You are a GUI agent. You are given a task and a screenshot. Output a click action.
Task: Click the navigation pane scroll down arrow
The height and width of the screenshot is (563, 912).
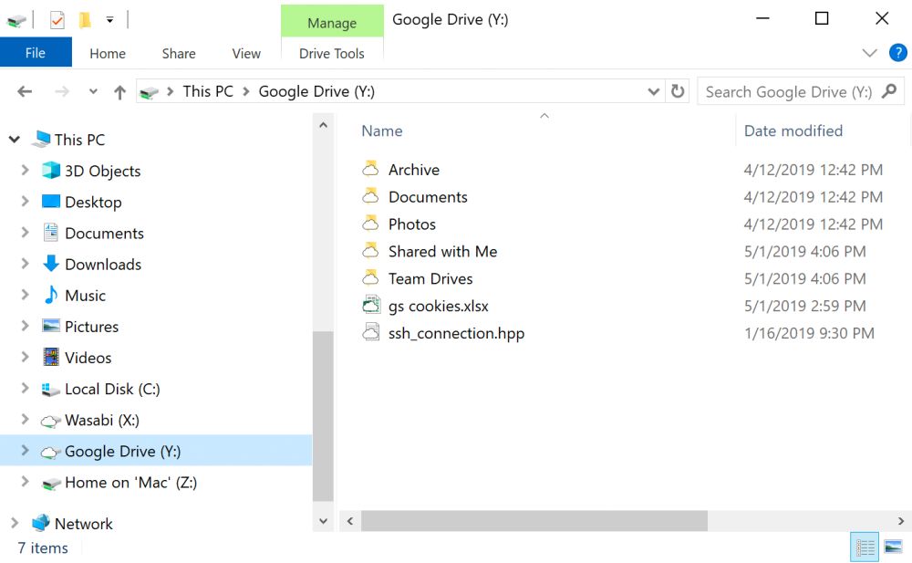[324, 521]
